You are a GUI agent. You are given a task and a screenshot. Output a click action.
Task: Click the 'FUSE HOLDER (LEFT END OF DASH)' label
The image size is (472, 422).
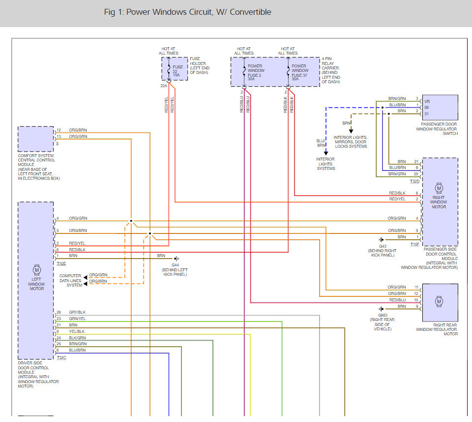[x=200, y=65]
